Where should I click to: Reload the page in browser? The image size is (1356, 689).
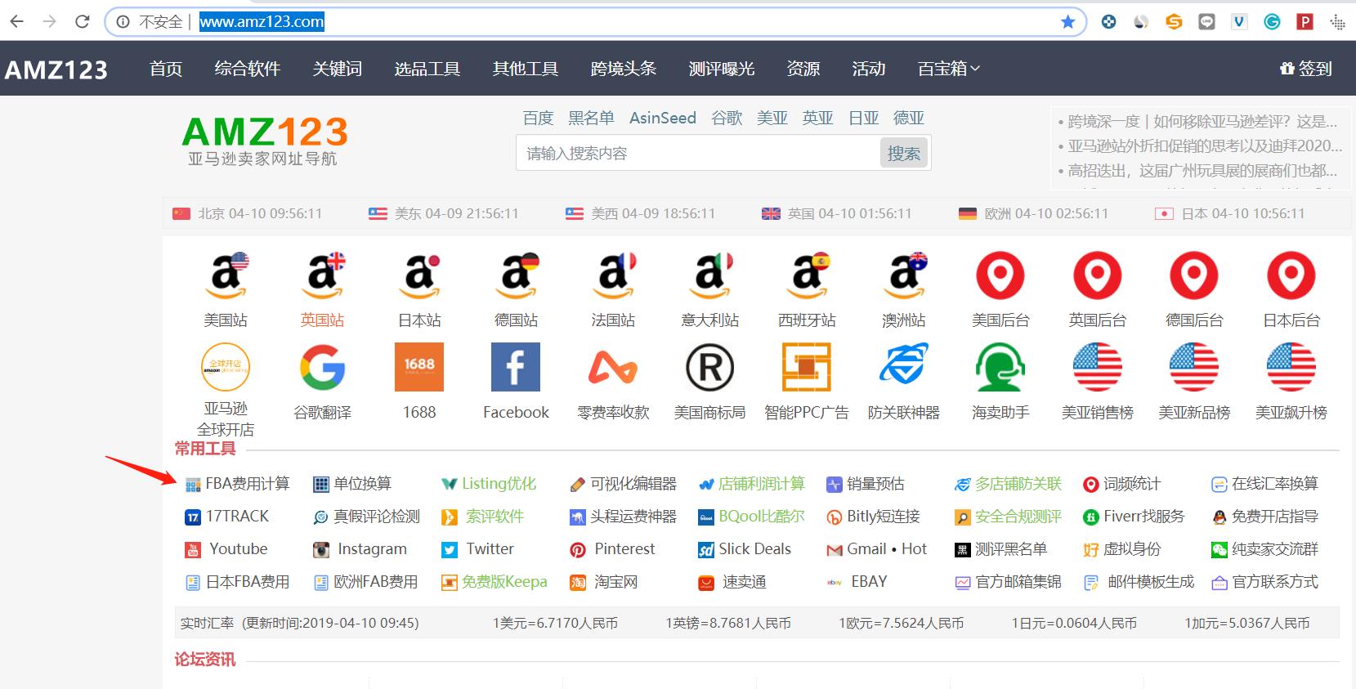coord(82,22)
